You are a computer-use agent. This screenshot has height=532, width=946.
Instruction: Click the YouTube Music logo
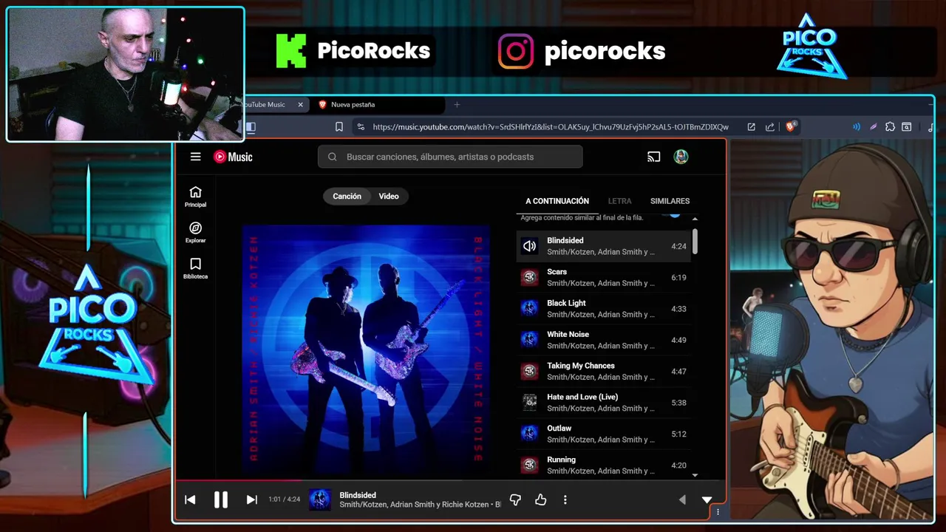(234, 157)
